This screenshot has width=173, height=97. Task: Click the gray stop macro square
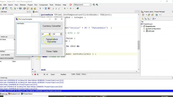point(38,74)
